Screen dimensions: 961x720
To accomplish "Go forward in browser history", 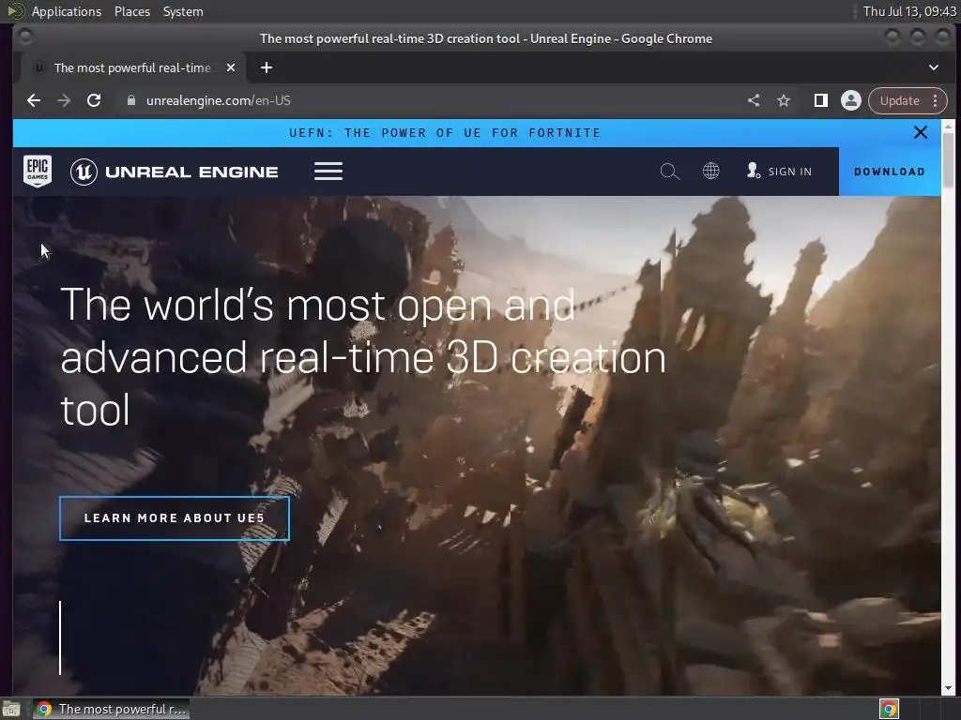I will tap(64, 100).
